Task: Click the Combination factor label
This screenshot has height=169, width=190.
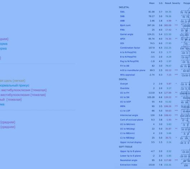Action: point(130,48)
